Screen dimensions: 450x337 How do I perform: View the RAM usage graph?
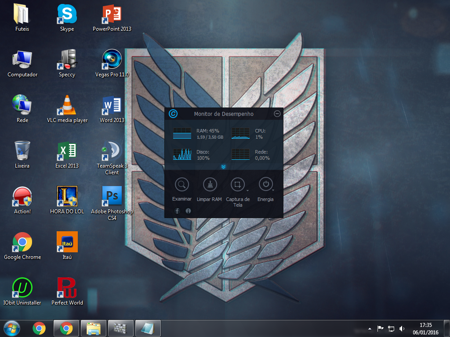click(x=182, y=133)
